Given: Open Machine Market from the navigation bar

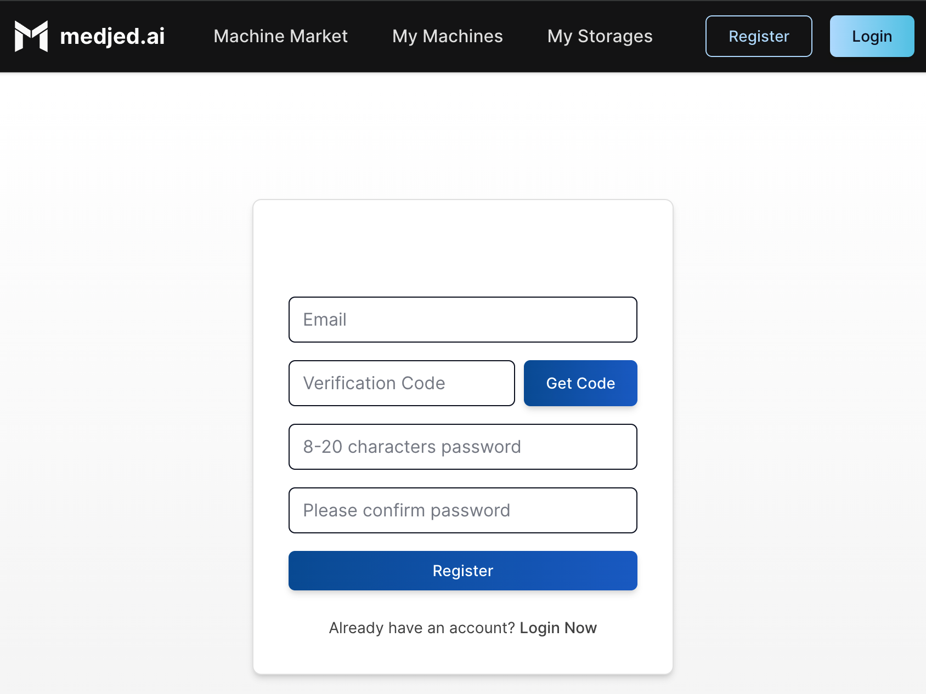Looking at the screenshot, I should tap(280, 36).
